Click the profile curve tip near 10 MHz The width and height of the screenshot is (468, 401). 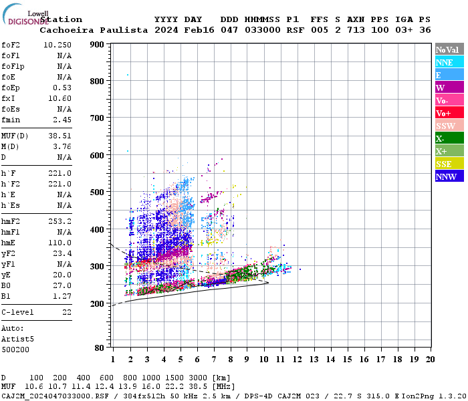(x=267, y=283)
